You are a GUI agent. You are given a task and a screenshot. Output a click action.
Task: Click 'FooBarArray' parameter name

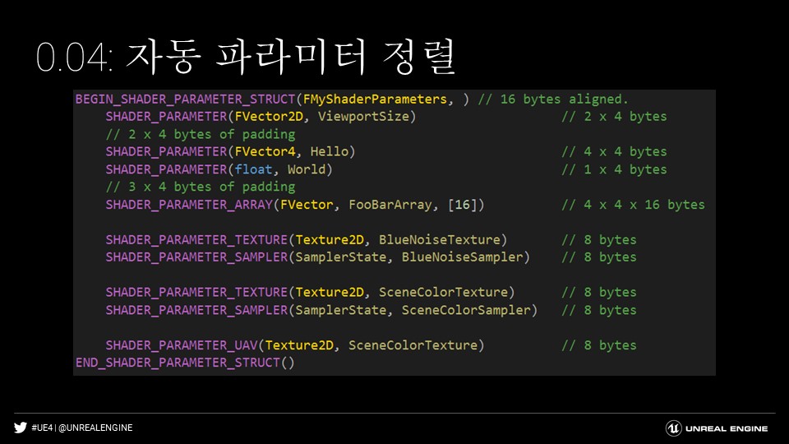[390, 205]
